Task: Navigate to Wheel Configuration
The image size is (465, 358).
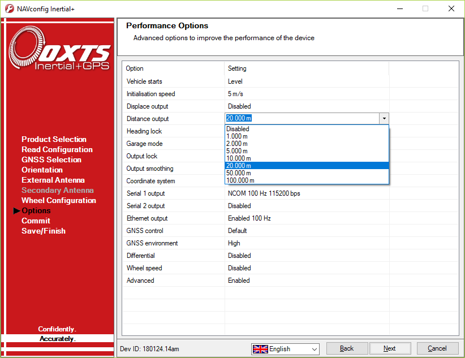Action: (58, 200)
